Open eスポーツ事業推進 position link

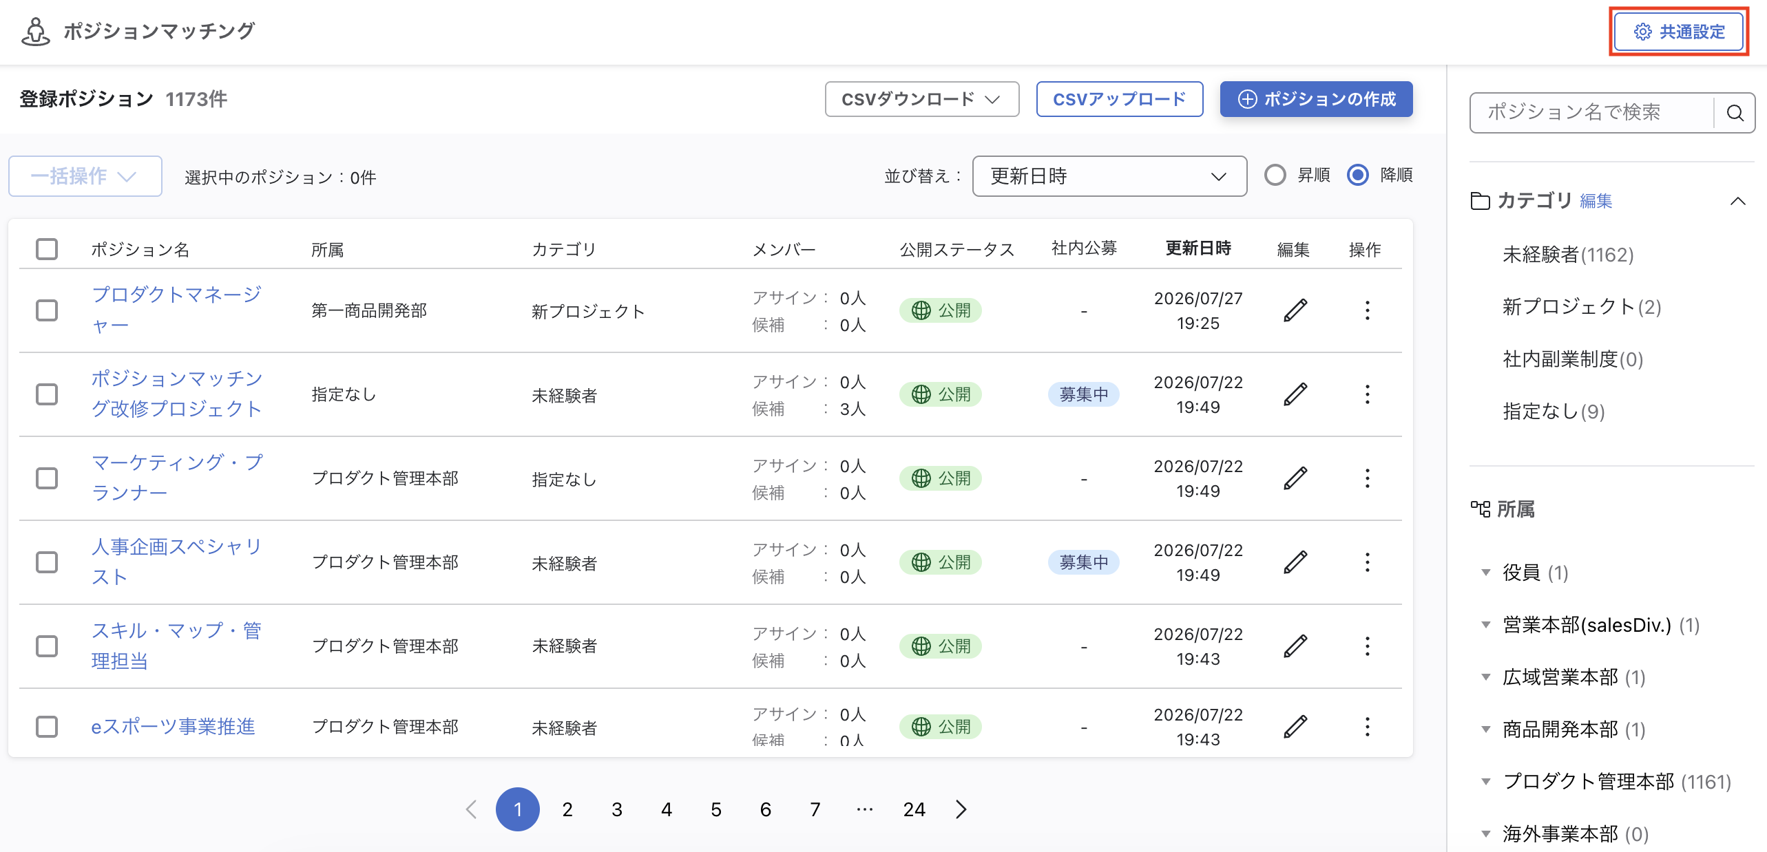(173, 727)
